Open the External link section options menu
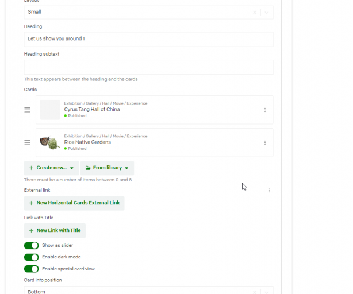This screenshot has height=294, width=353. pos(270,191)
